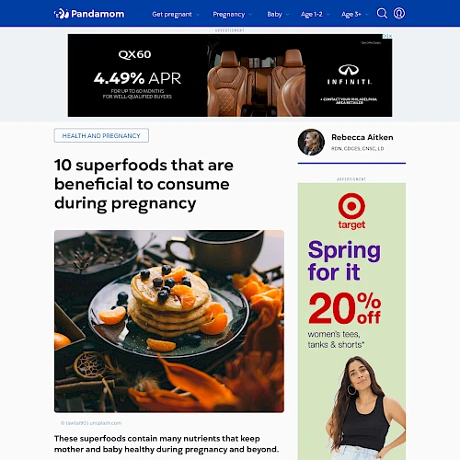Open the Pregnancy menu item
Screen dimensions: 460x460
click(x=229, y=15)
